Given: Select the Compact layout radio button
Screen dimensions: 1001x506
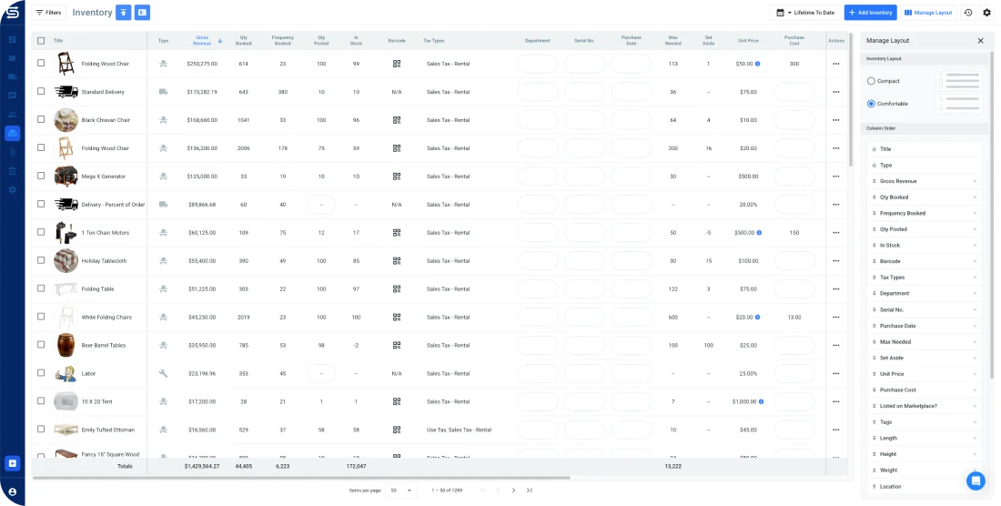Looking at the screenshot, I should point(871,81).
